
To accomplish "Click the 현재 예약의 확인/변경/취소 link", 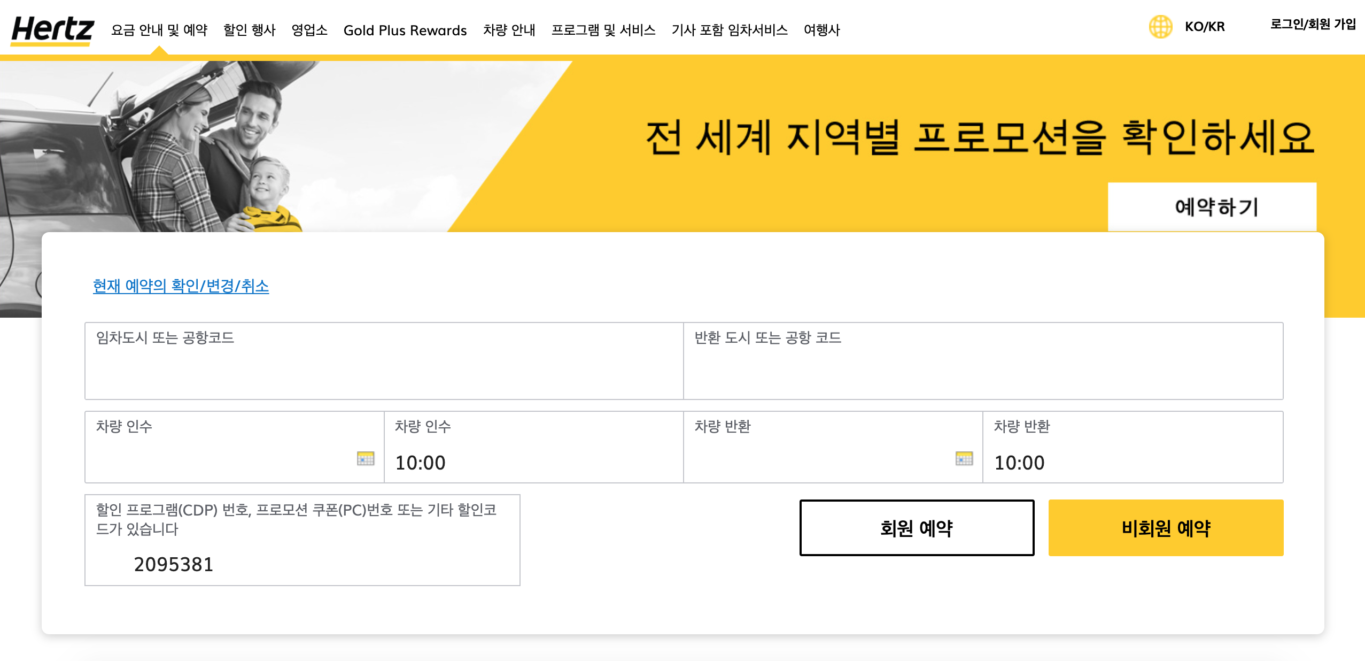I will click(181, 286).
